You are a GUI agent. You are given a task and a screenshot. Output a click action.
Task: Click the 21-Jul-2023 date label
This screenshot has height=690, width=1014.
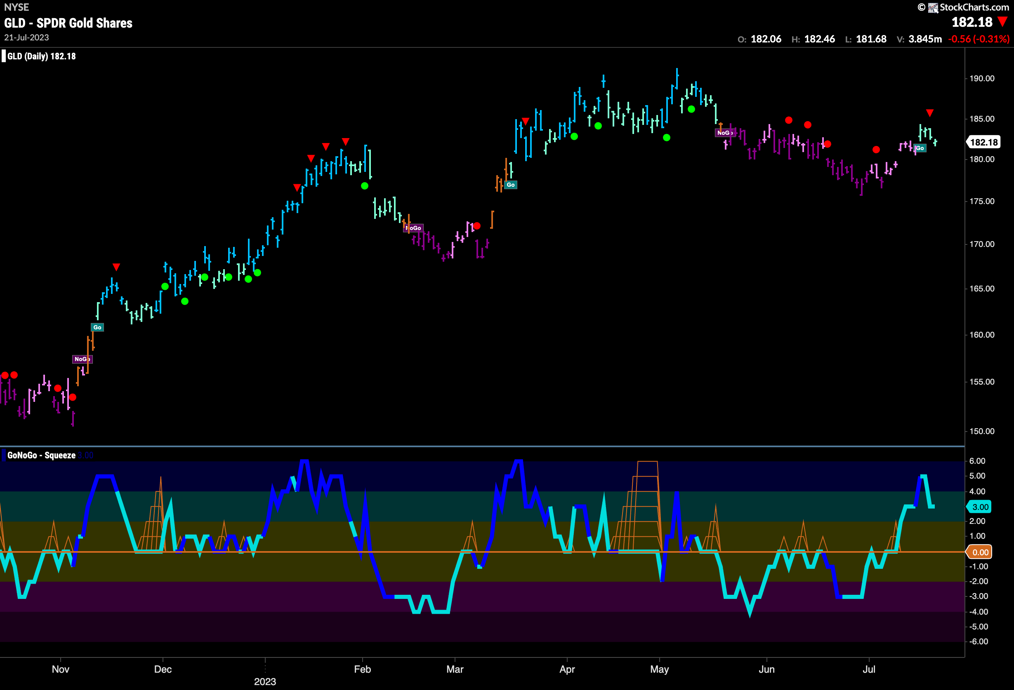pyautogui.click(x=27, y=38)
